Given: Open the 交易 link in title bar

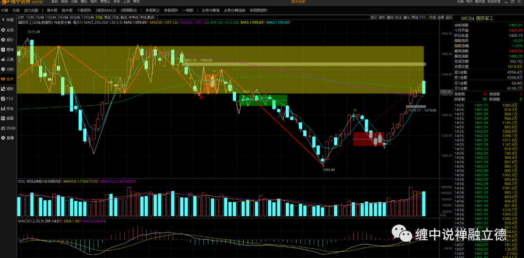Looking at the screenshot, I should [460, 1].
